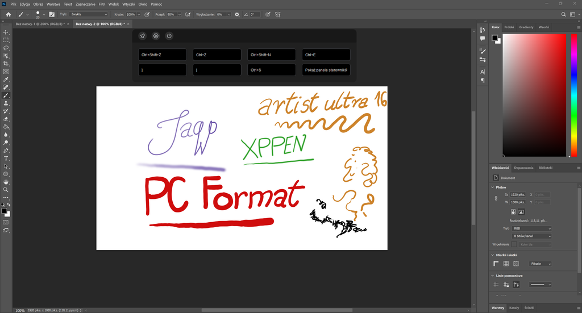Toggle pressure controls size button

coord(268,14)
